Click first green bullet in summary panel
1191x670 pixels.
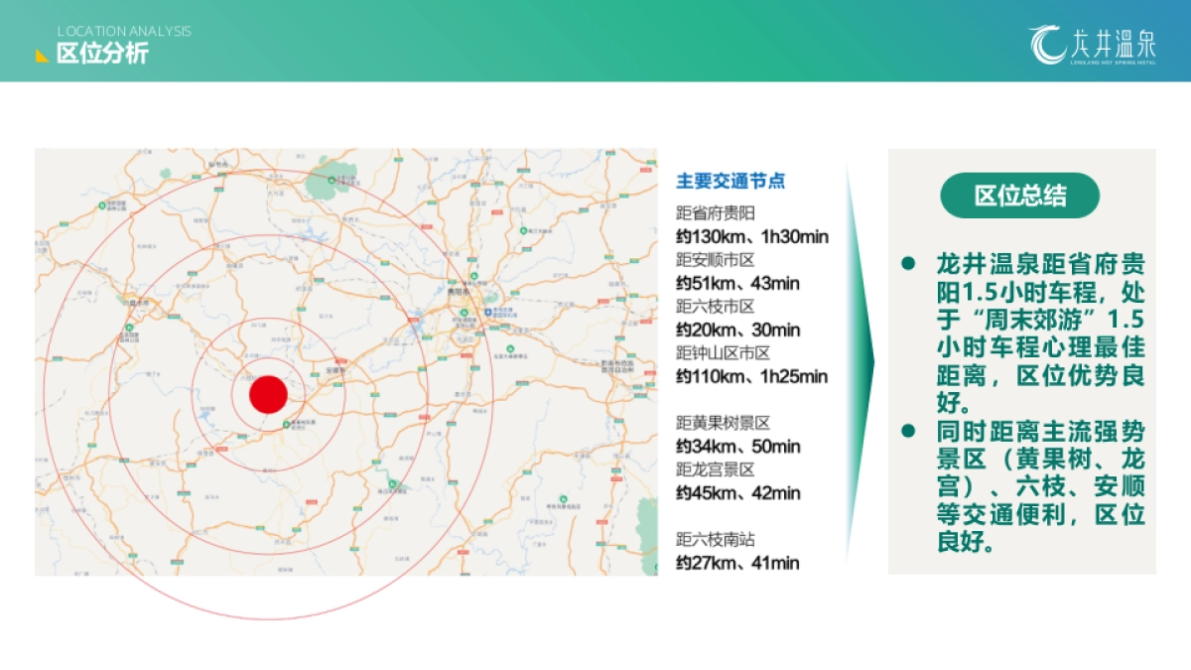coord(907,264)
